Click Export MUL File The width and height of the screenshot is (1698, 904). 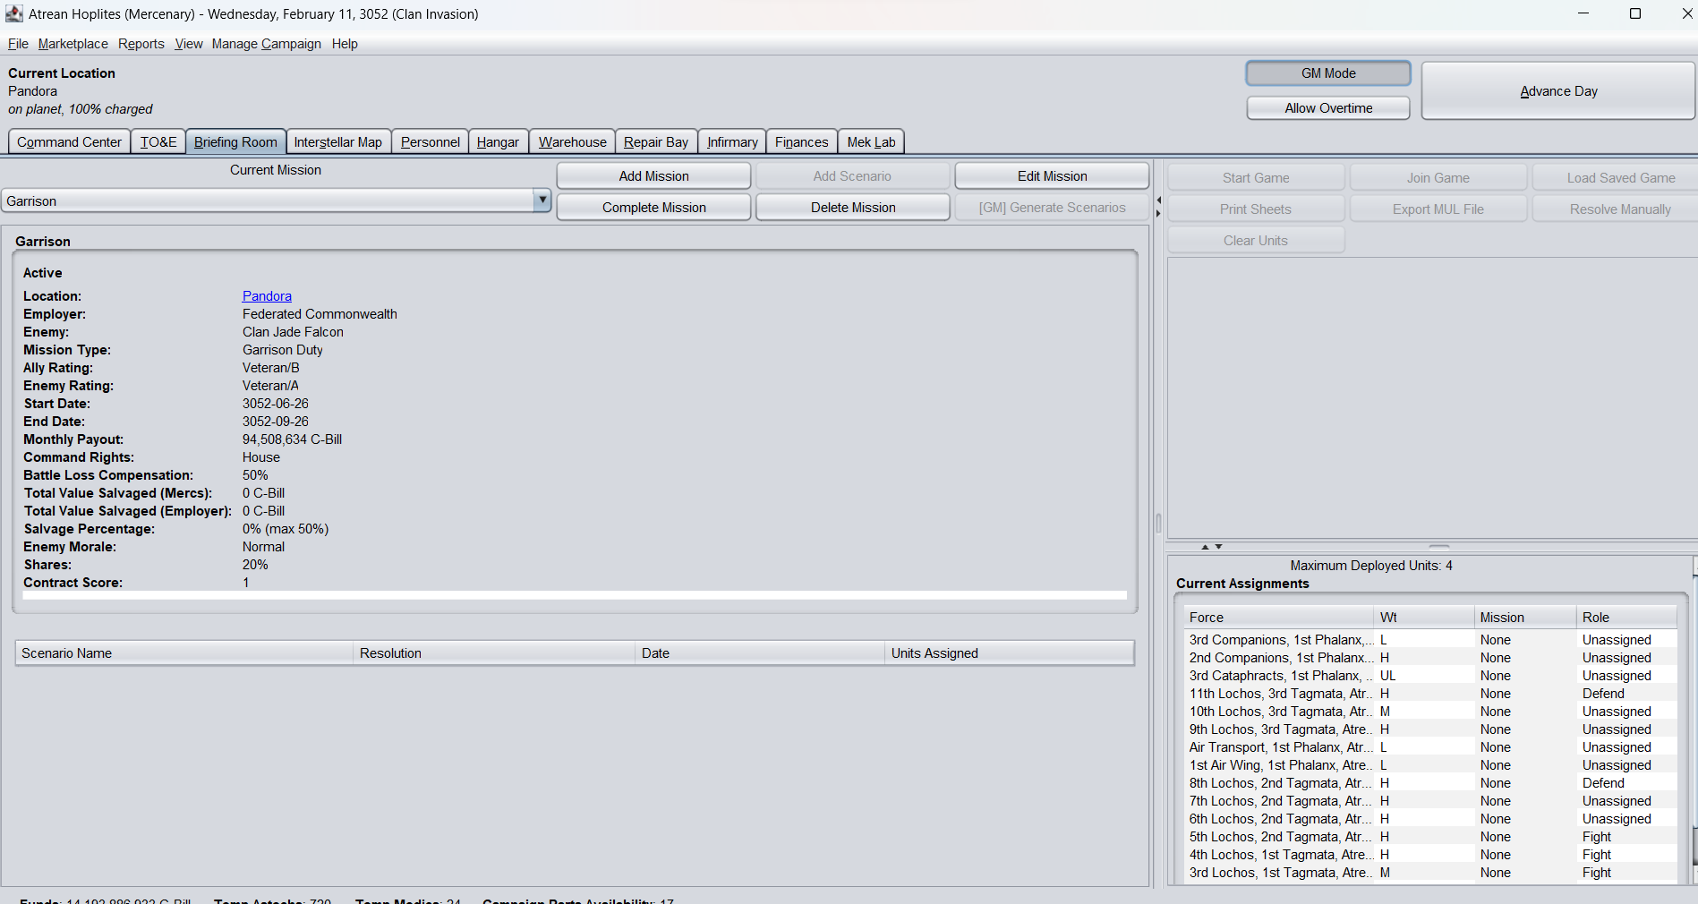(x=1438, y=209)
